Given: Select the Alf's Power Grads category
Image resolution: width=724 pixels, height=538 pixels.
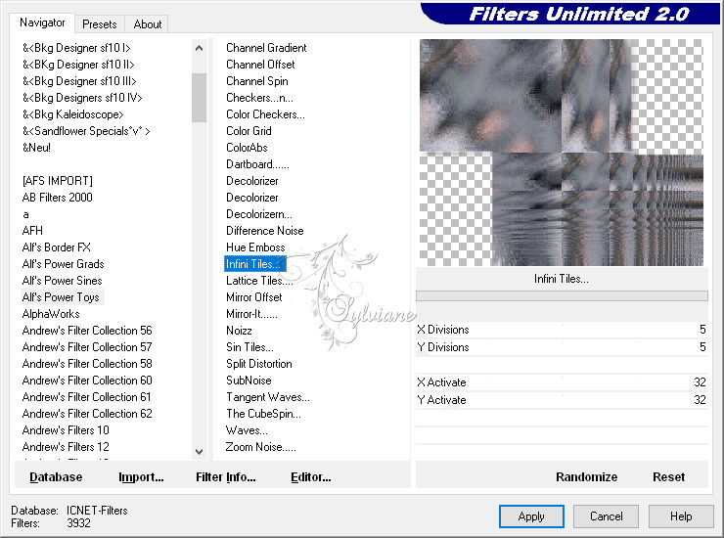Looking at the screenshot, I should pos(64,264).
